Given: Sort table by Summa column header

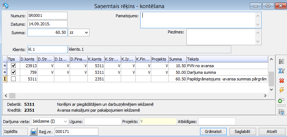Looking at the screenshot, I should pos(177,59).
